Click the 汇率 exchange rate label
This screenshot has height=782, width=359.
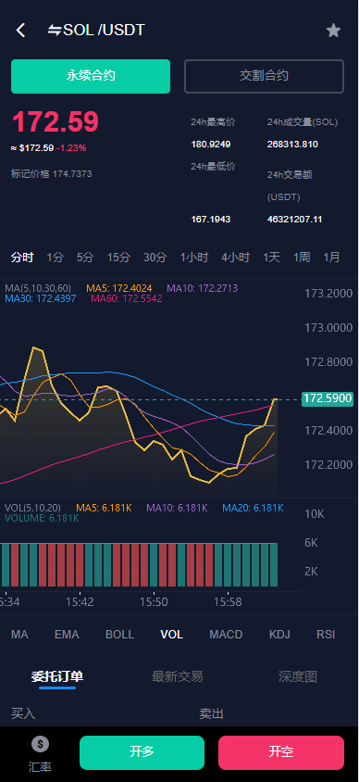[x=41, y=766]
